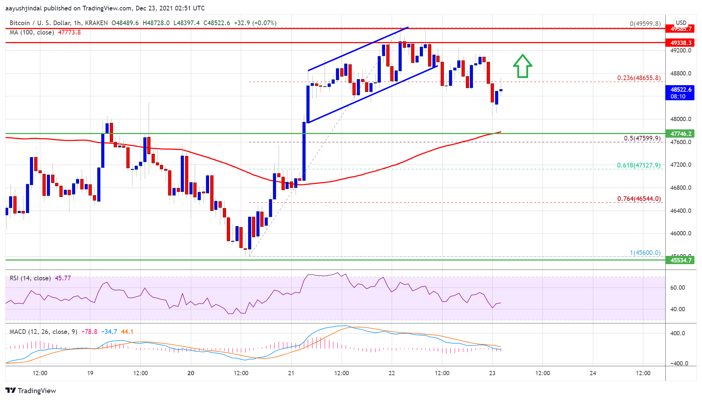Click the 0.236(48655.8) Fibonacci level label
The image size is (702, 400).
click(x=639, y=78)
